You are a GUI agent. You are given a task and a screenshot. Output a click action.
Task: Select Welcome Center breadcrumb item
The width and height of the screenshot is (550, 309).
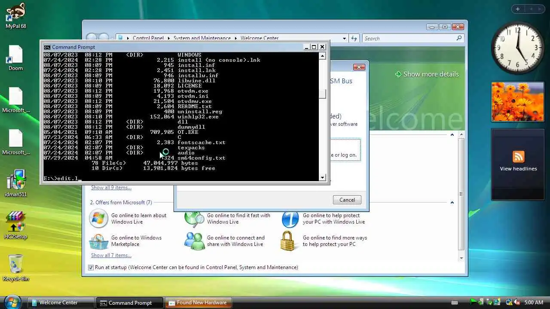click(x=260, y=38)
